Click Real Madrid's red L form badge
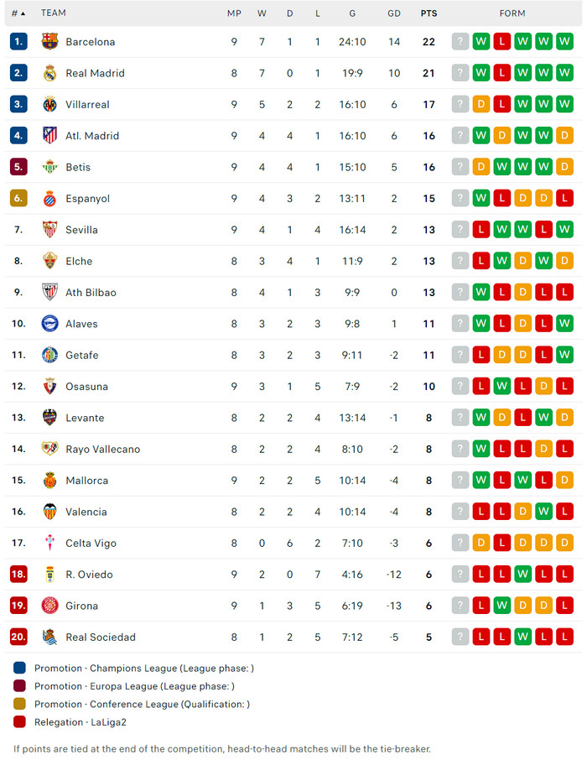 point(501,73)
